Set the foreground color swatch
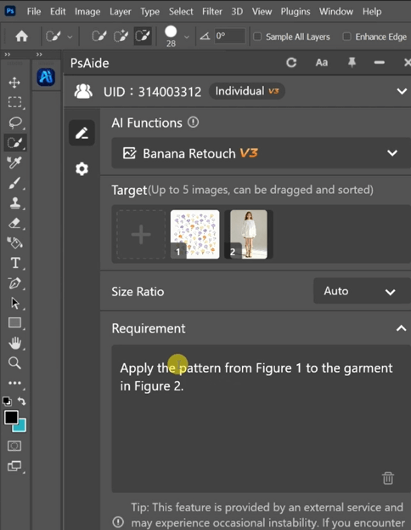Image resolution: width=411 pixels, height=530 pixels. point(11,417)
